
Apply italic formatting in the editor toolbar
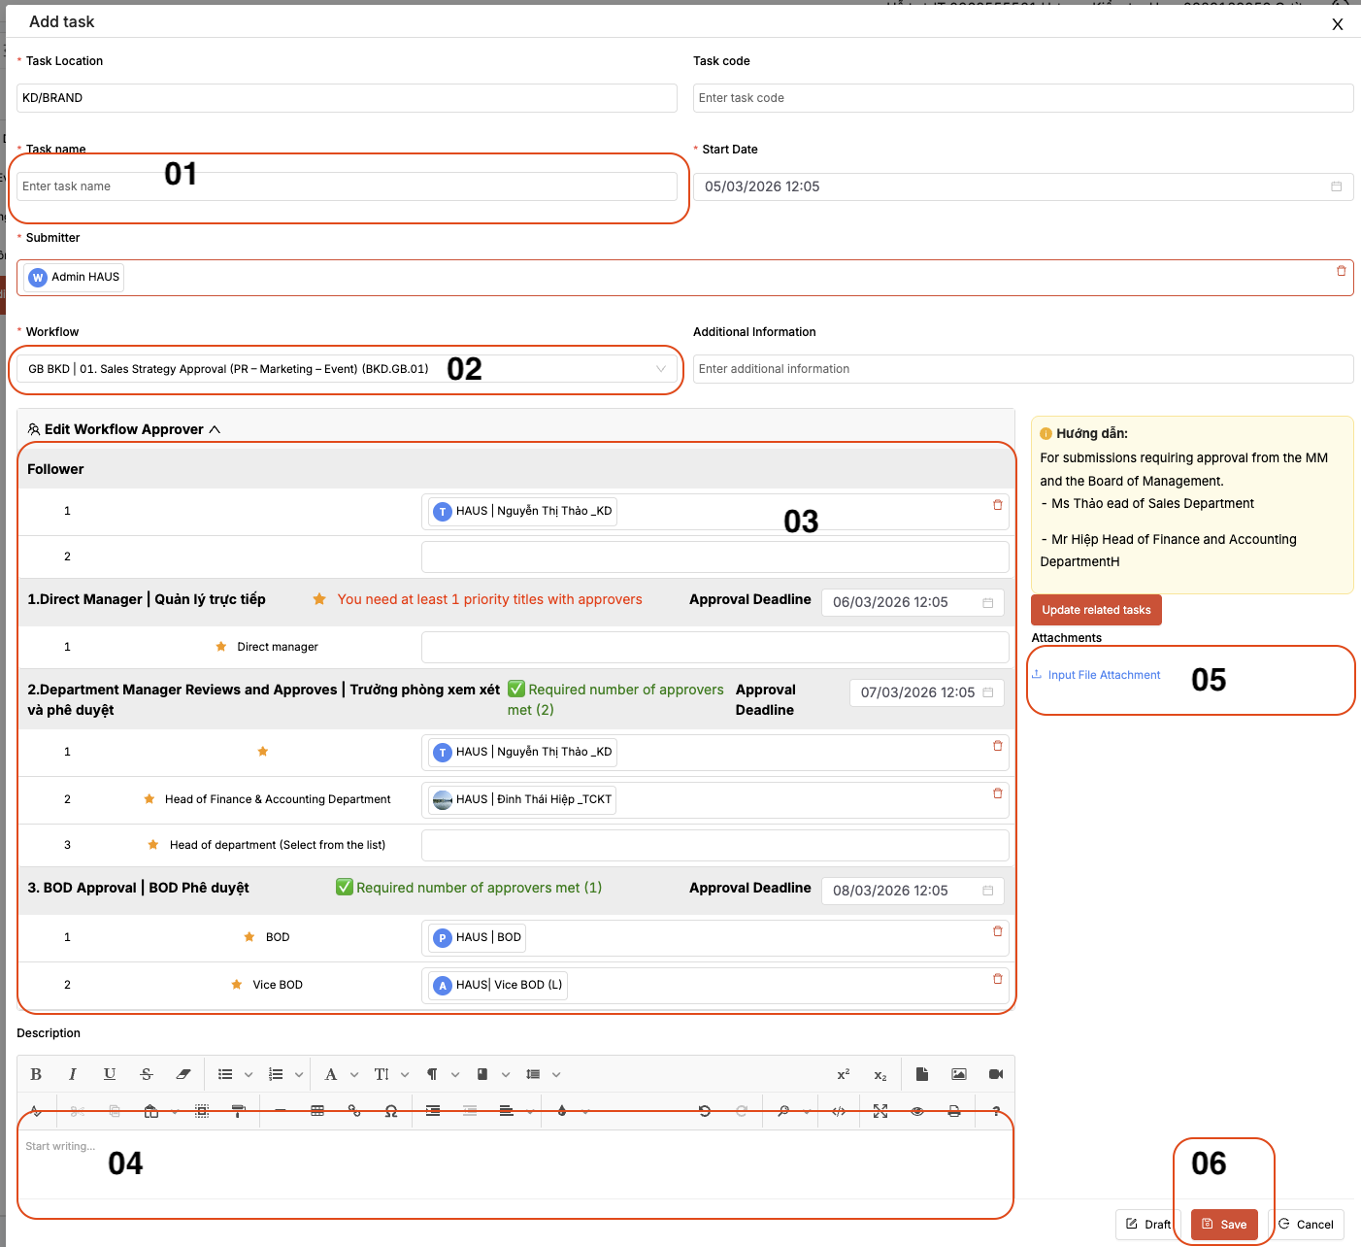click(73, 1074)
